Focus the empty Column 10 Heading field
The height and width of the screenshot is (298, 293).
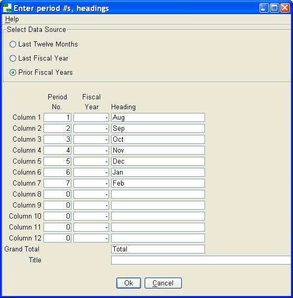tap(158, 216)
